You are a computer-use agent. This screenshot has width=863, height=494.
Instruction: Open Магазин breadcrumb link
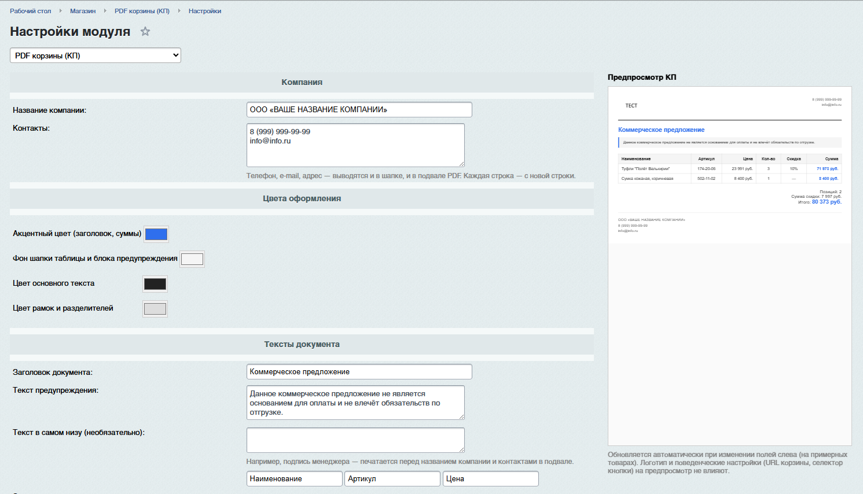pos(83,11)
